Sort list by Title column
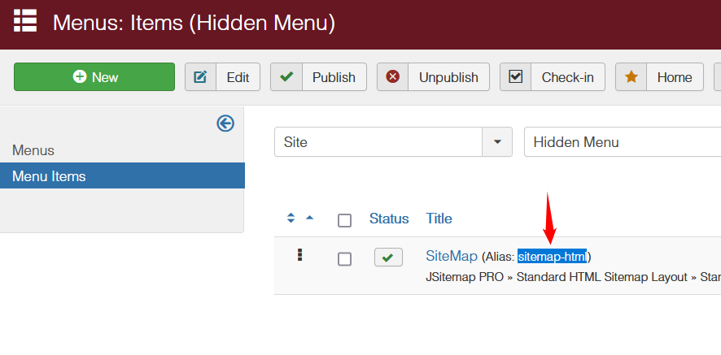 [x=439, y=219]
